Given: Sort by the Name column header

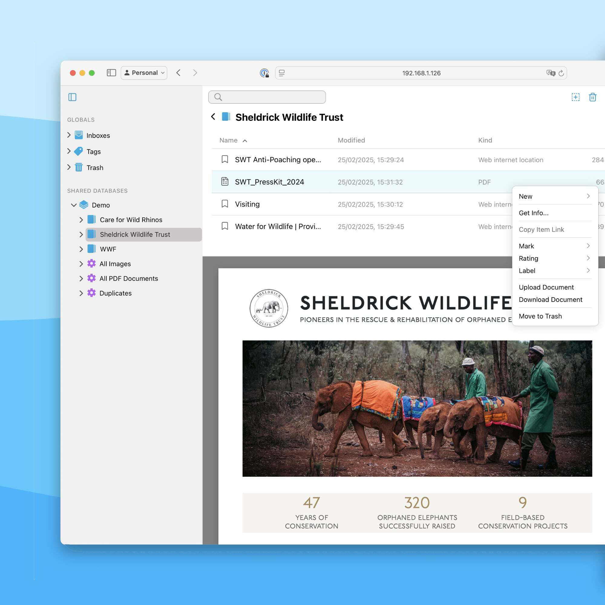Looking at the screenshot, I should [228, 140].
